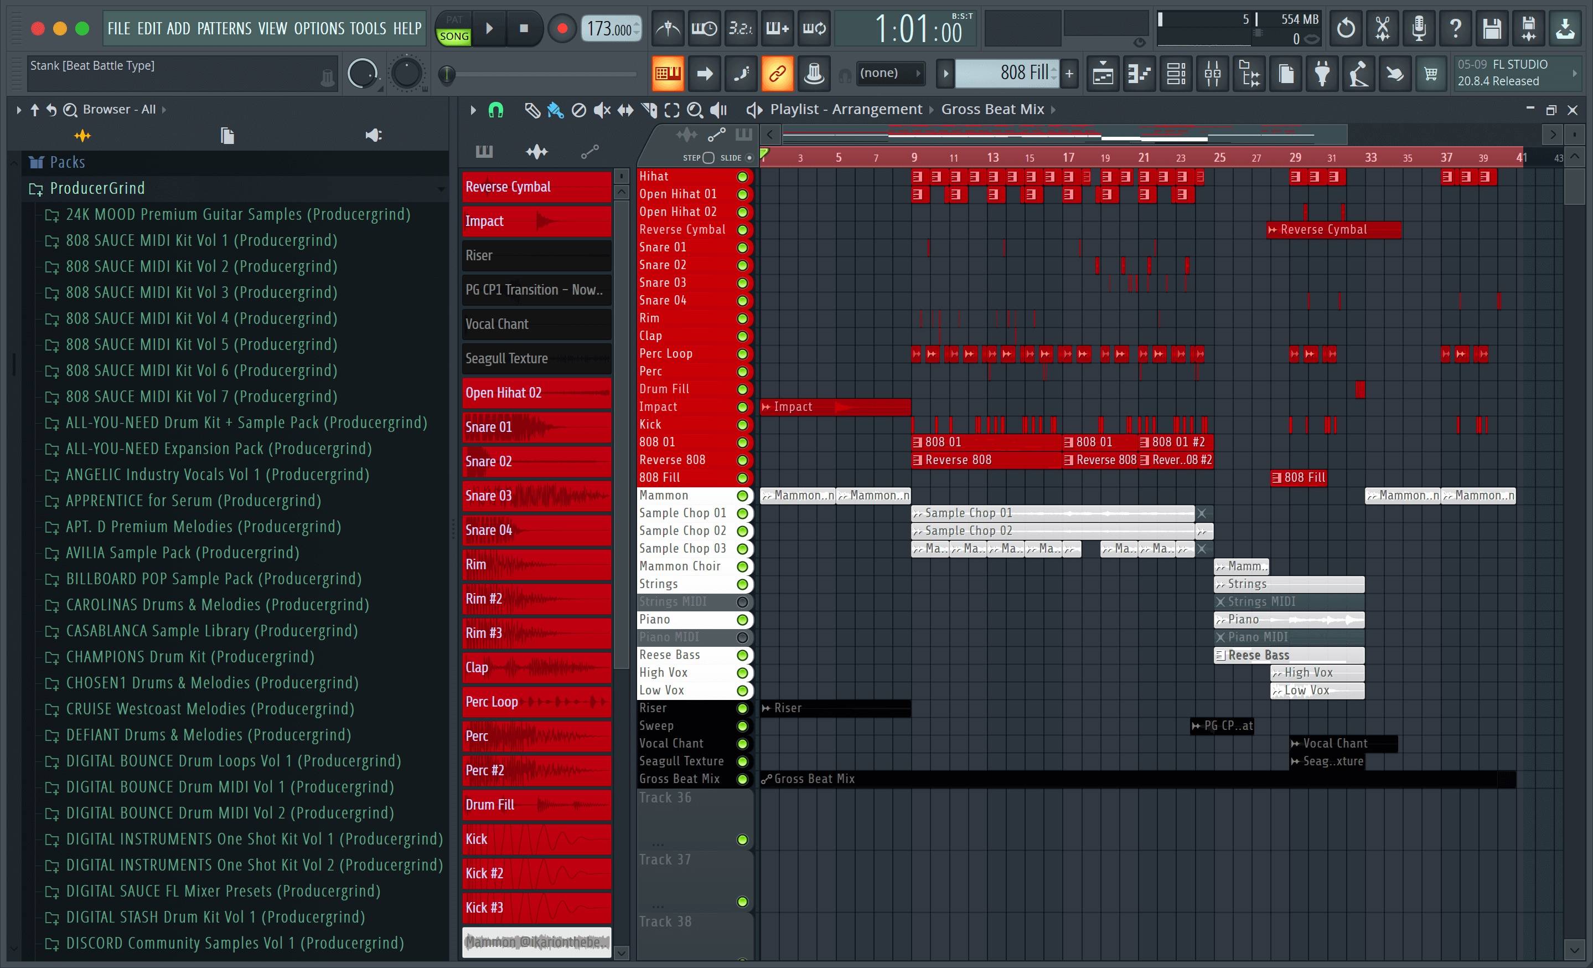1593x968 pixels.
Task: Open the content library shopping cart
Action: [1431, 74]
